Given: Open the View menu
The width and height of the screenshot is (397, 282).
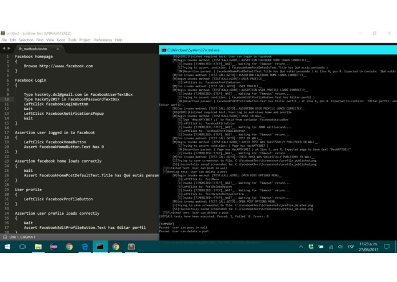Looking at the screenshot, I should (x=50, y=40).
